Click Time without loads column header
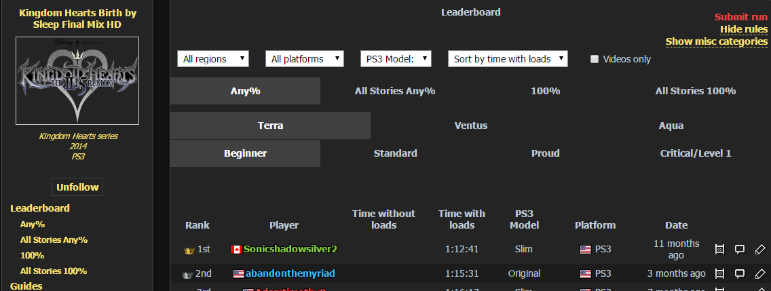The image size is (771, 291). click(383, 219)
